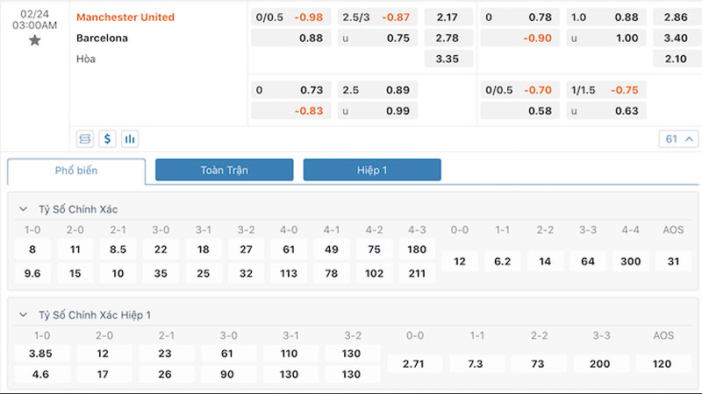Pick full-time 3-3 draw at odds 64

click(x=588, y=261)
